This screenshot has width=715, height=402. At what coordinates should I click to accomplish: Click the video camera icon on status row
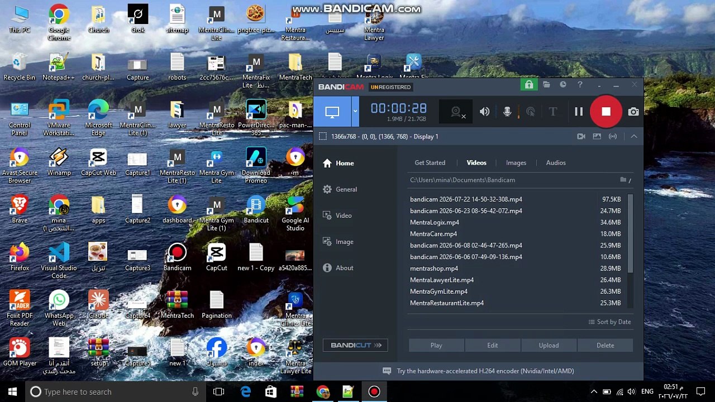point(581,136)
